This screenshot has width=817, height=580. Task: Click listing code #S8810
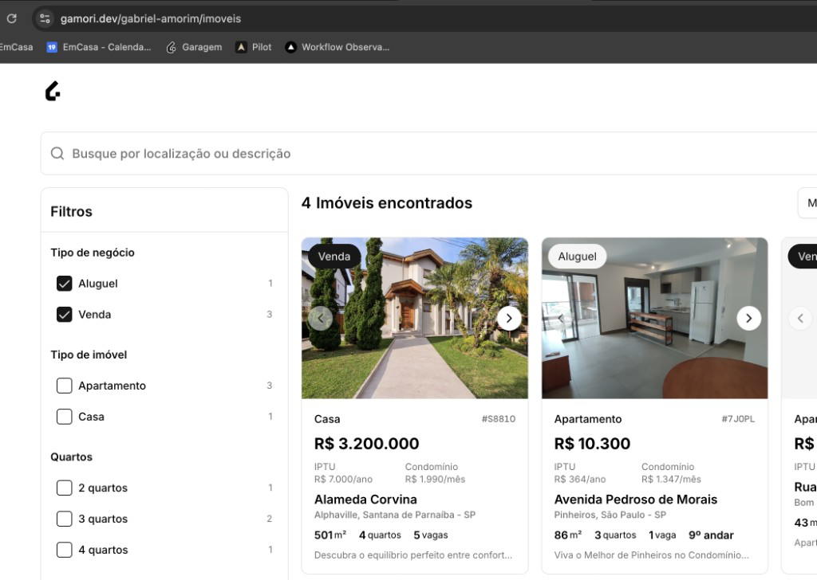click(x=499, y=419)
